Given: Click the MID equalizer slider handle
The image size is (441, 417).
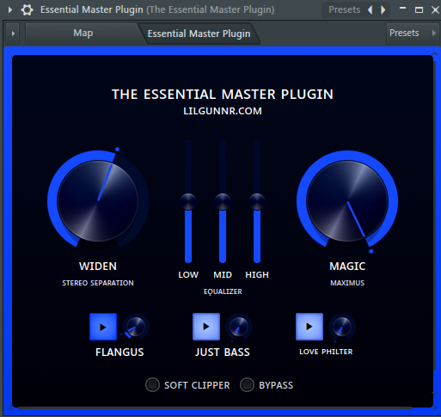Looking at the screenshot, I should coord(223,201).
